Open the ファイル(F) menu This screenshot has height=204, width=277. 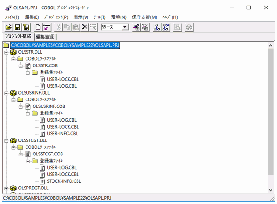(x=12, y=17)
